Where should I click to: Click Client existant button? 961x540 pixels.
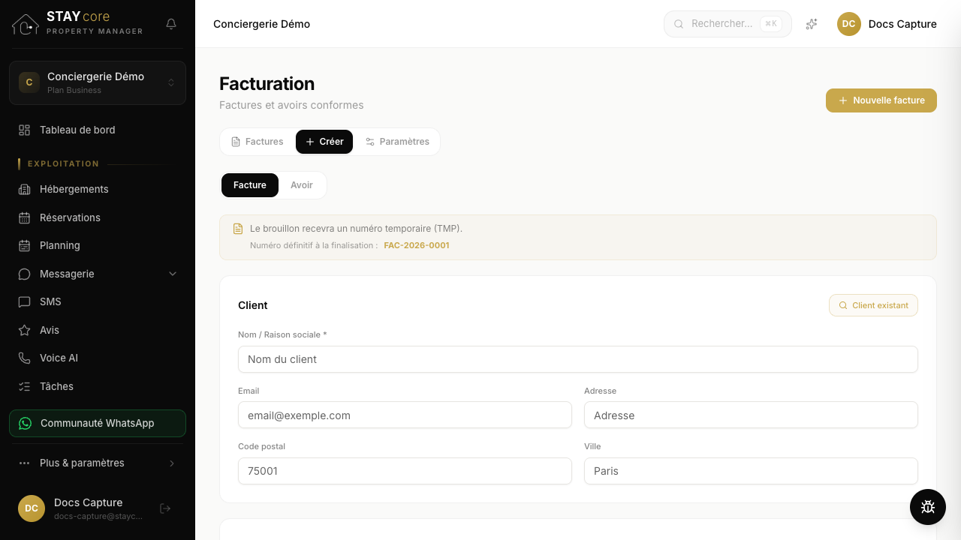coord(873,305)
